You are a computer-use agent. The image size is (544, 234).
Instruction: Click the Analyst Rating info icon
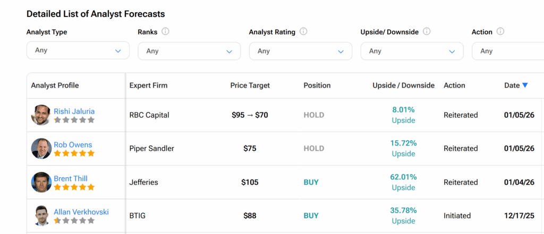[x=303, y=32]
